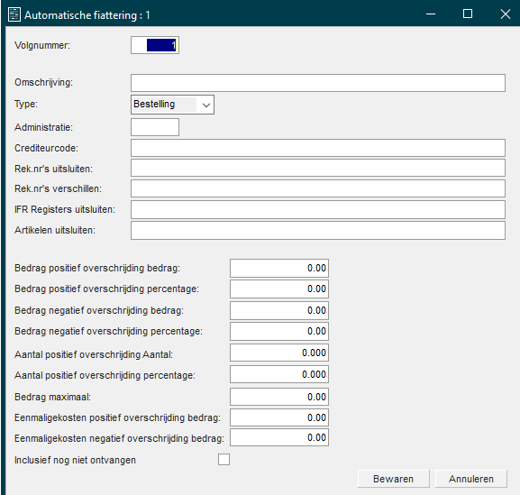Focus the Artikelen uitsluiten field

(x=318, y=231)
